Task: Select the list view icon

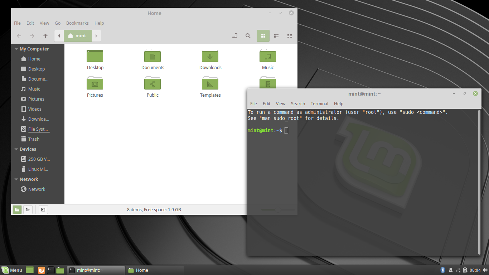Action: point(276,36)
